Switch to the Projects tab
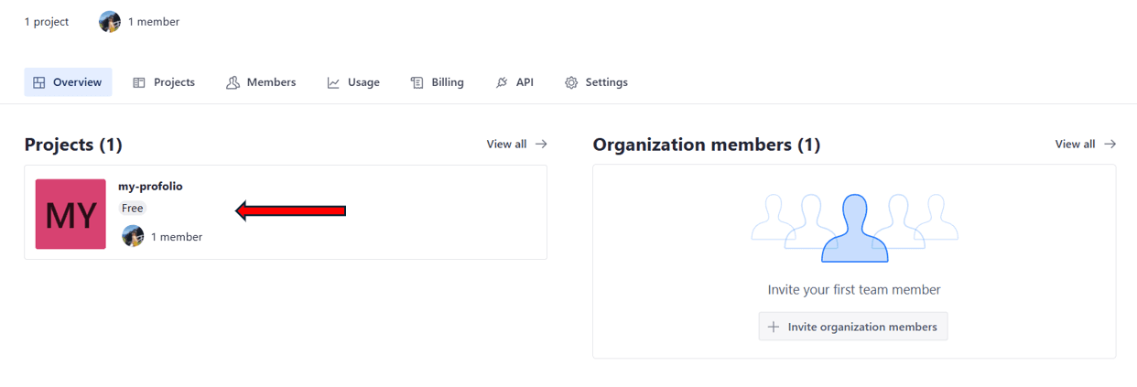This screenshot has width=1137, height=387. (164, 82)
